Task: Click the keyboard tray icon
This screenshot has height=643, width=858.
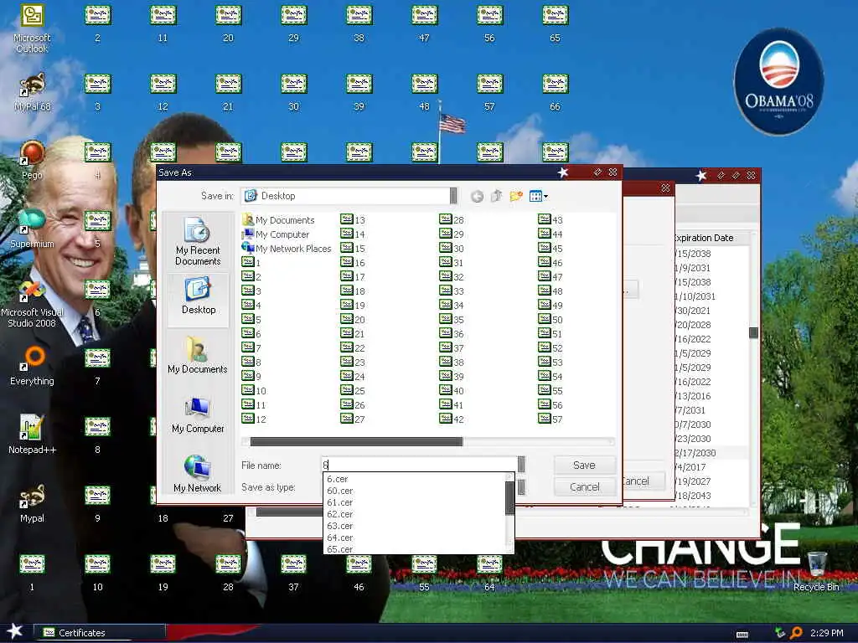Action: coord(742,635)
